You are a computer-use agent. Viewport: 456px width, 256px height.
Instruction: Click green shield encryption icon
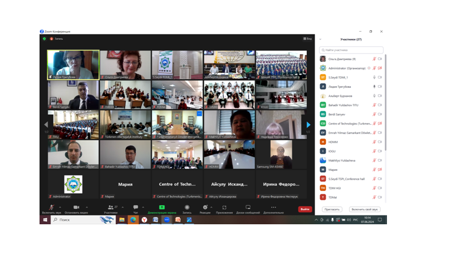[44, 38]
